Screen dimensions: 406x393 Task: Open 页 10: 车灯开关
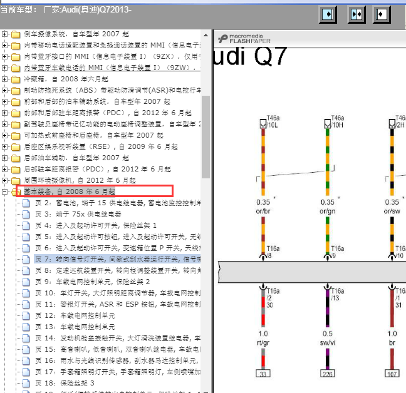tap(118, 293)
